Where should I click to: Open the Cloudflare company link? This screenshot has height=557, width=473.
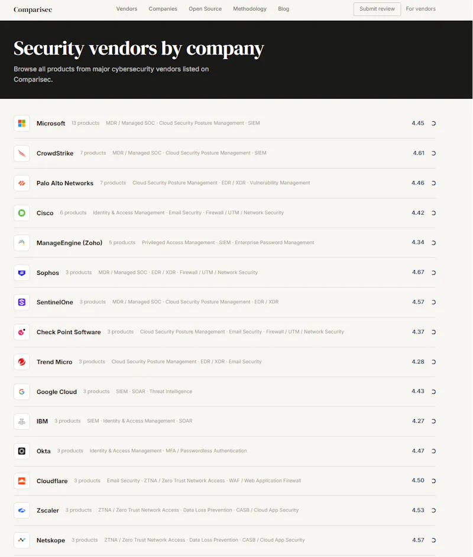52,481
